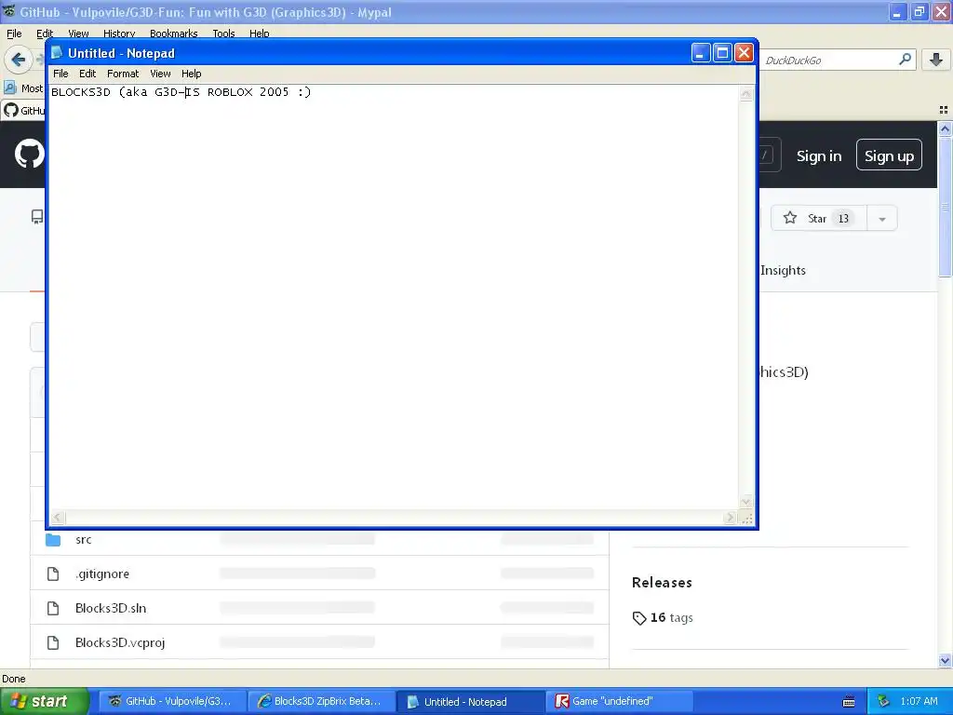Expand the Star dropdown arrow
Viewport: 953px width, 715px height.
(x=882, y=219)
